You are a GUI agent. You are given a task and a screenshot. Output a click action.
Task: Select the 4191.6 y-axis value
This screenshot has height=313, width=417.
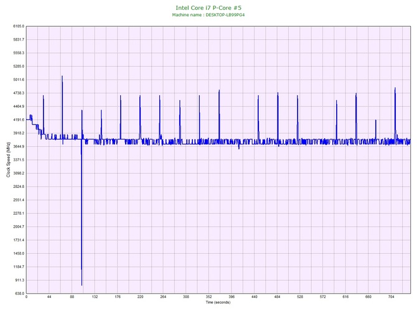click(x=19, y=120)
